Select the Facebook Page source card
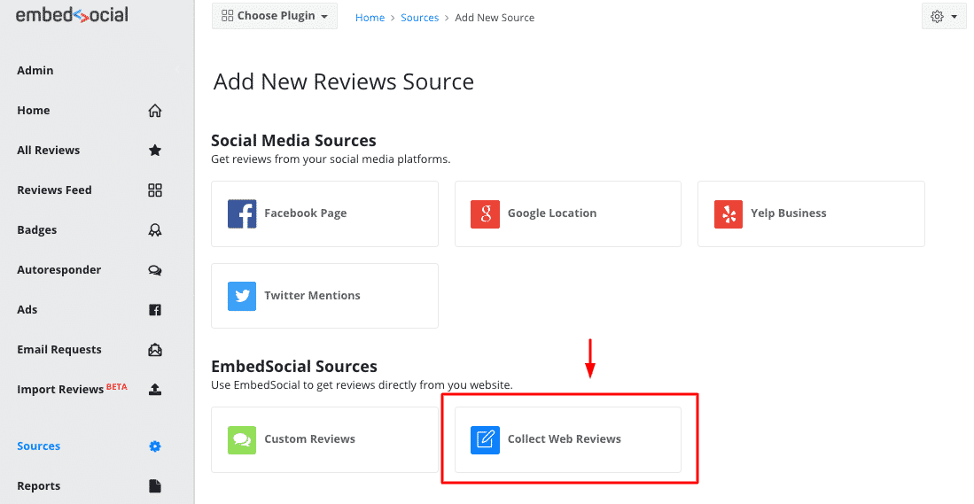974x504 pixels. [x=324, y=213]
